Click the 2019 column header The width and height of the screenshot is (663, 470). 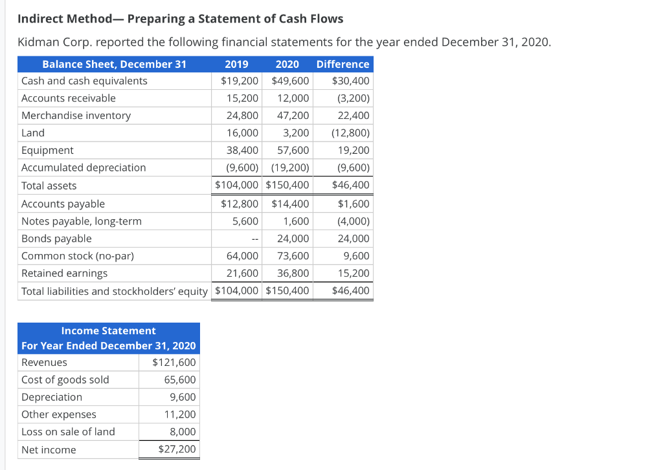click(236, 64)
